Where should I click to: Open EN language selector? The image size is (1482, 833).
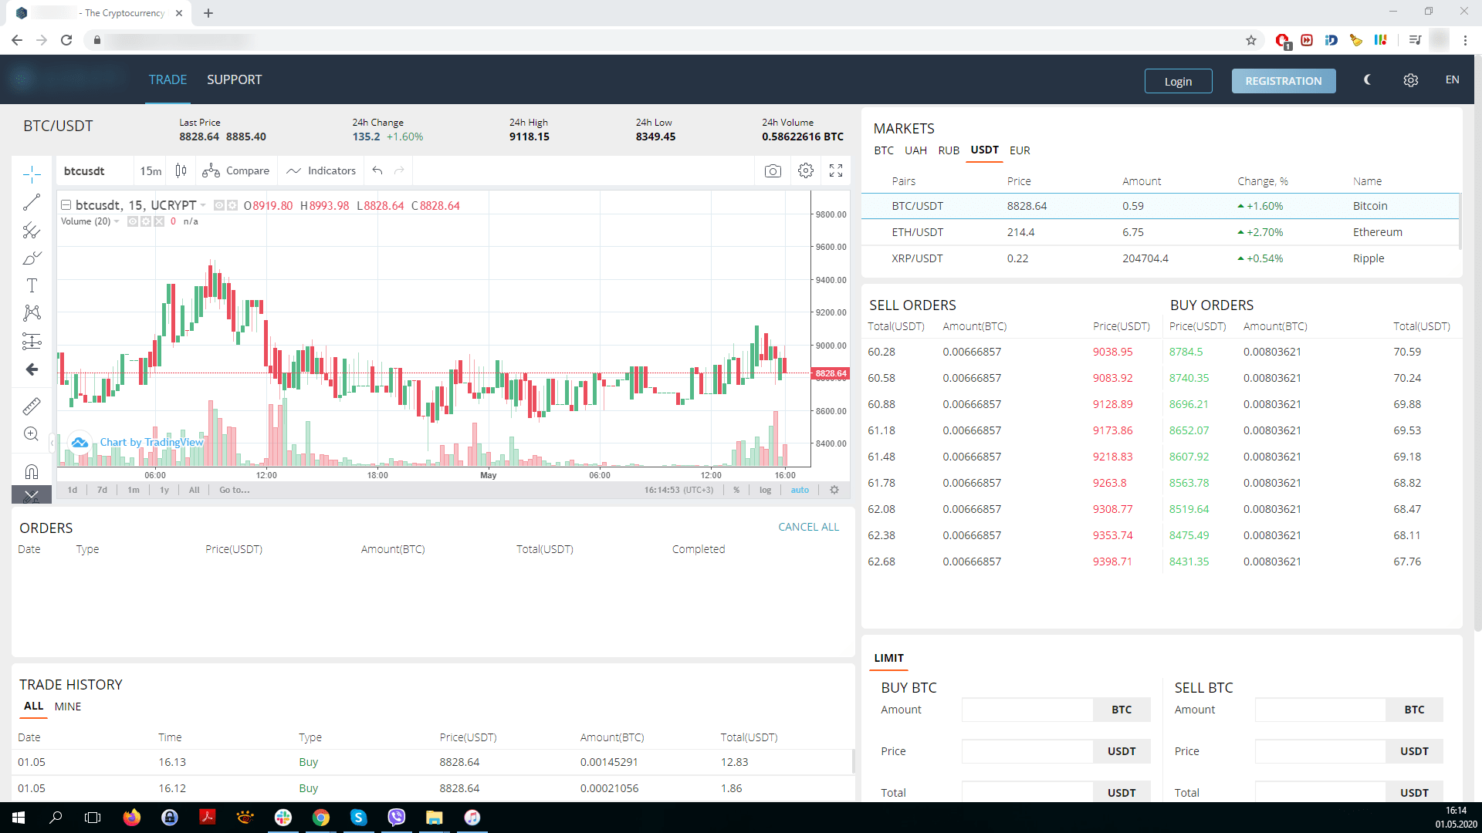1452,80
